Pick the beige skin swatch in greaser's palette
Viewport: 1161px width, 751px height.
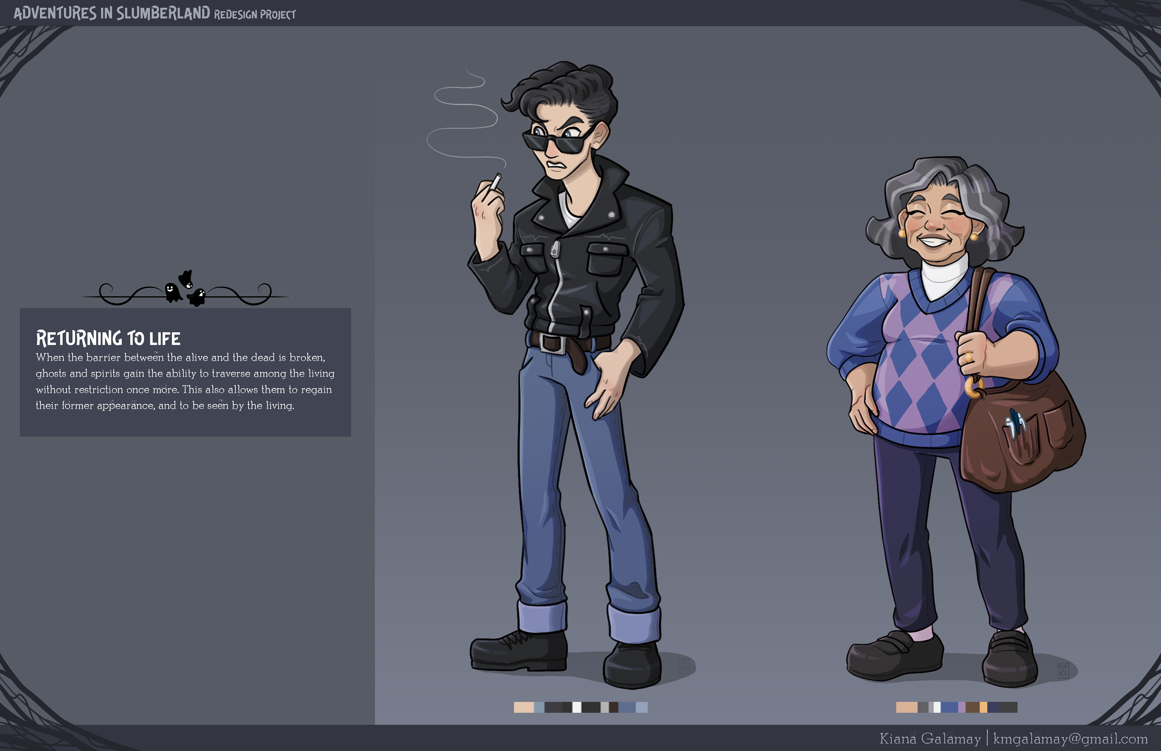click(x=524, y=707)
